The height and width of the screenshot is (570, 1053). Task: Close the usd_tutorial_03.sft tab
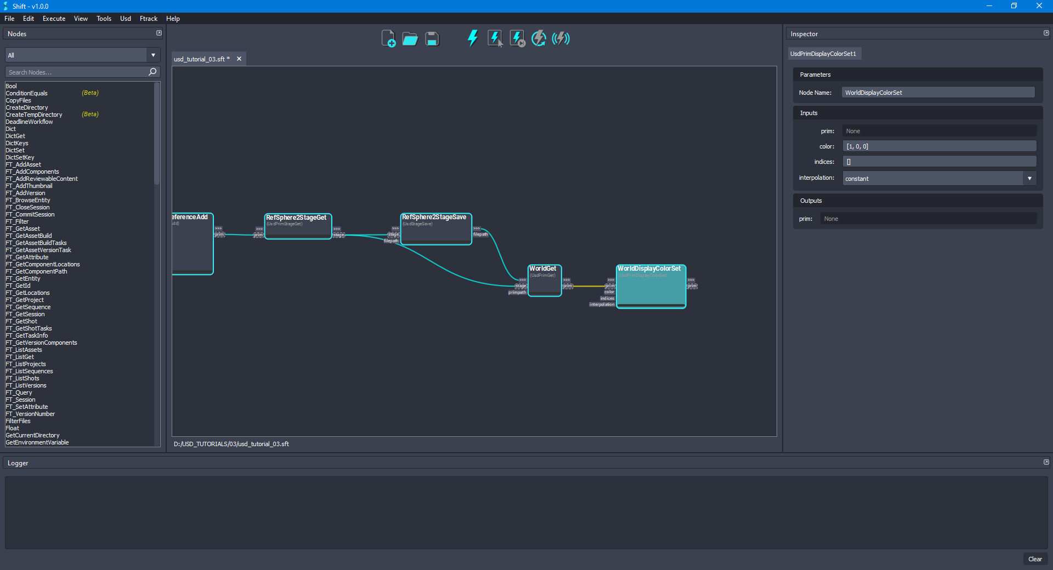pos(239,59)
